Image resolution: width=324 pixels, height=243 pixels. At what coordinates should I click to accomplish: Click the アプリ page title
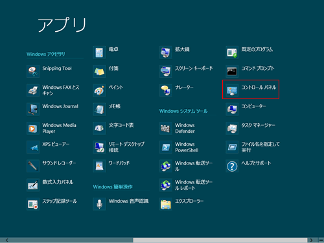point(62,25)
